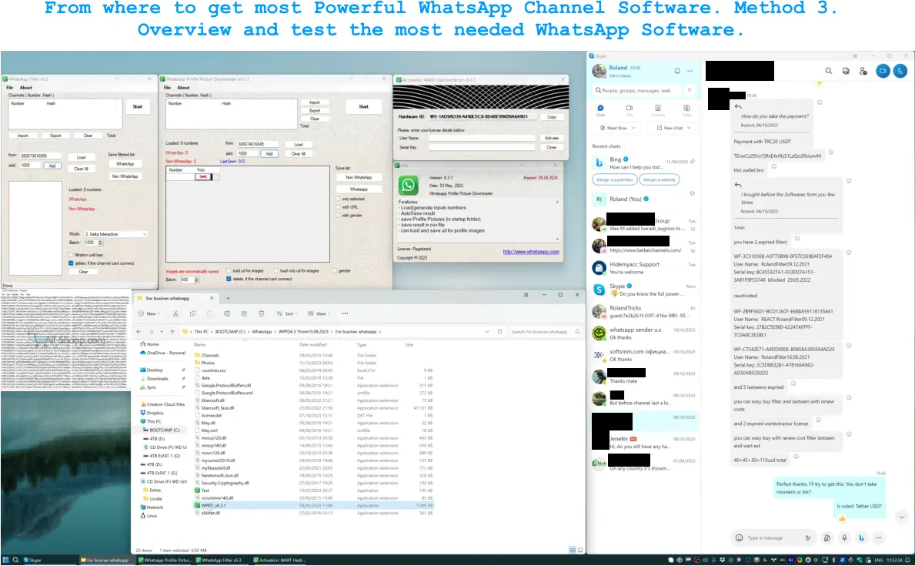Screen dimensions: 915x566
Task: Click the Activate button in WART Hash Extractor
Action: tap(552, 137)
